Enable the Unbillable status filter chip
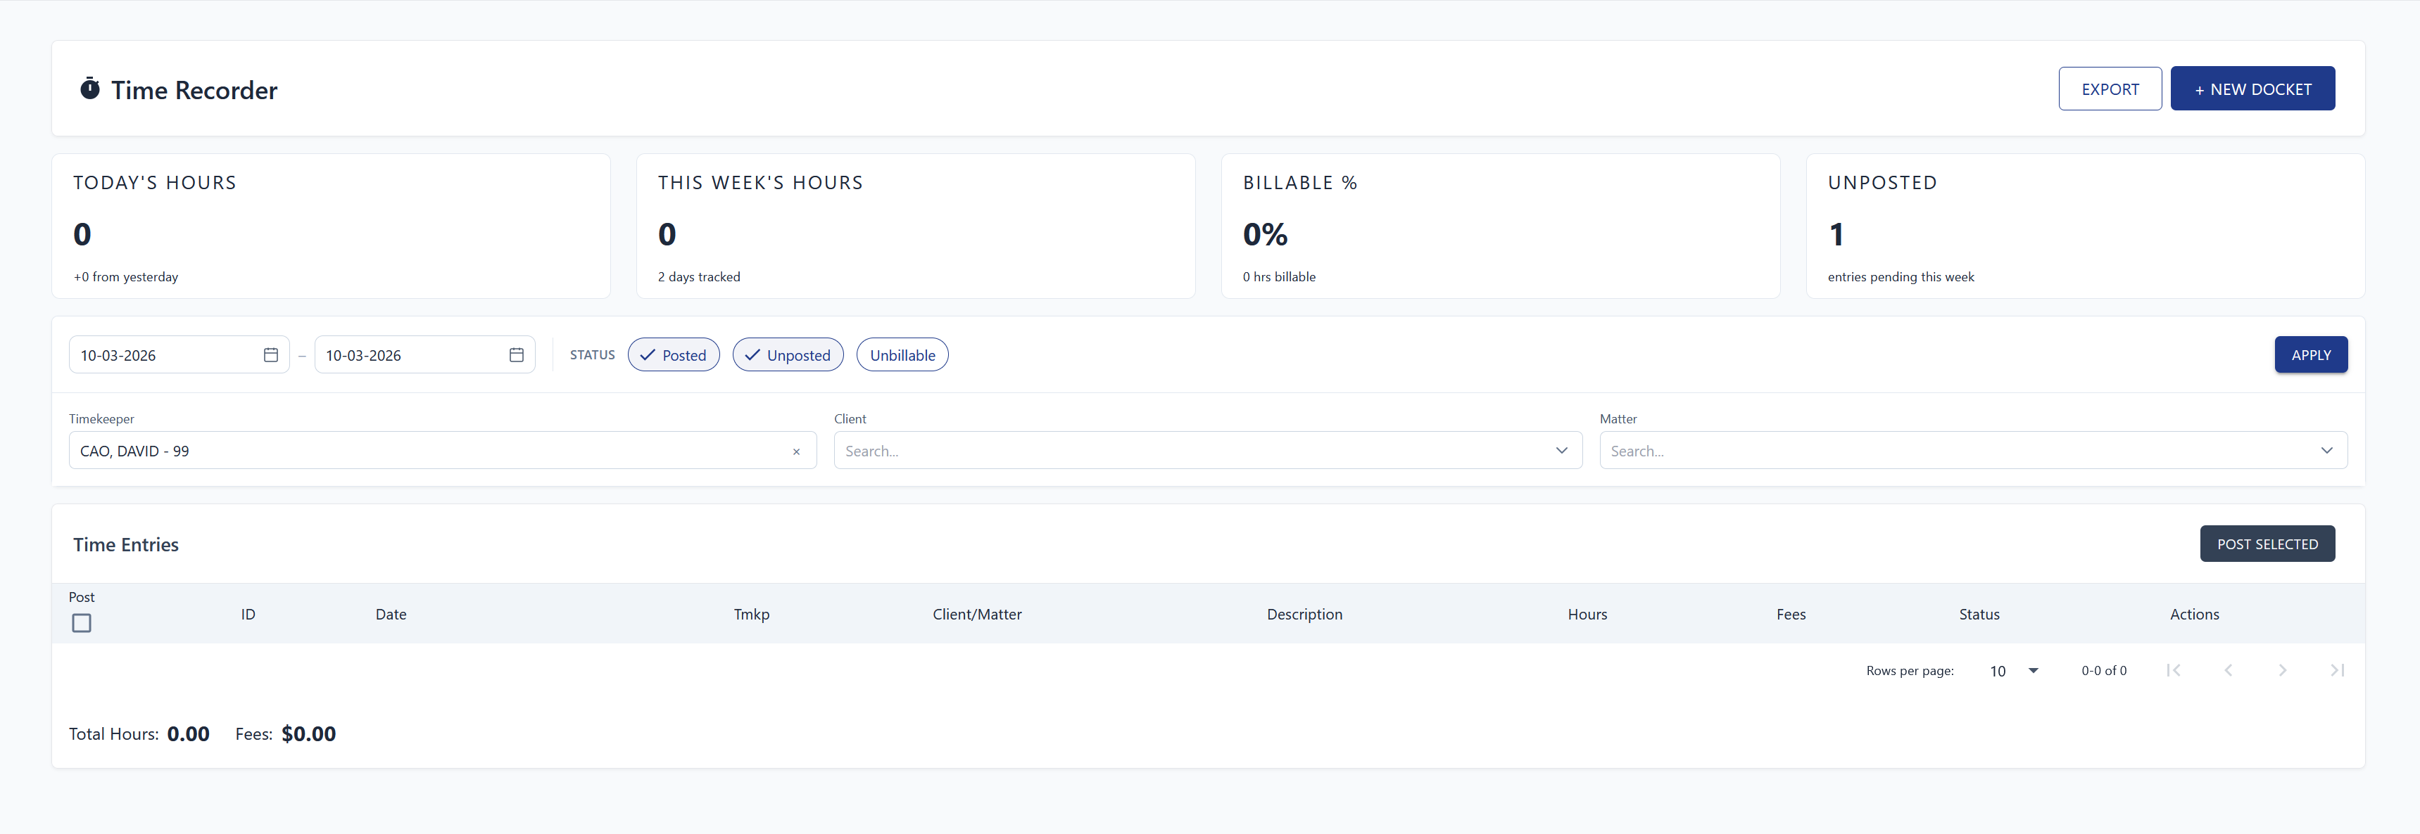The height and width of the screenshot is (834, 2420). [902, 354]
